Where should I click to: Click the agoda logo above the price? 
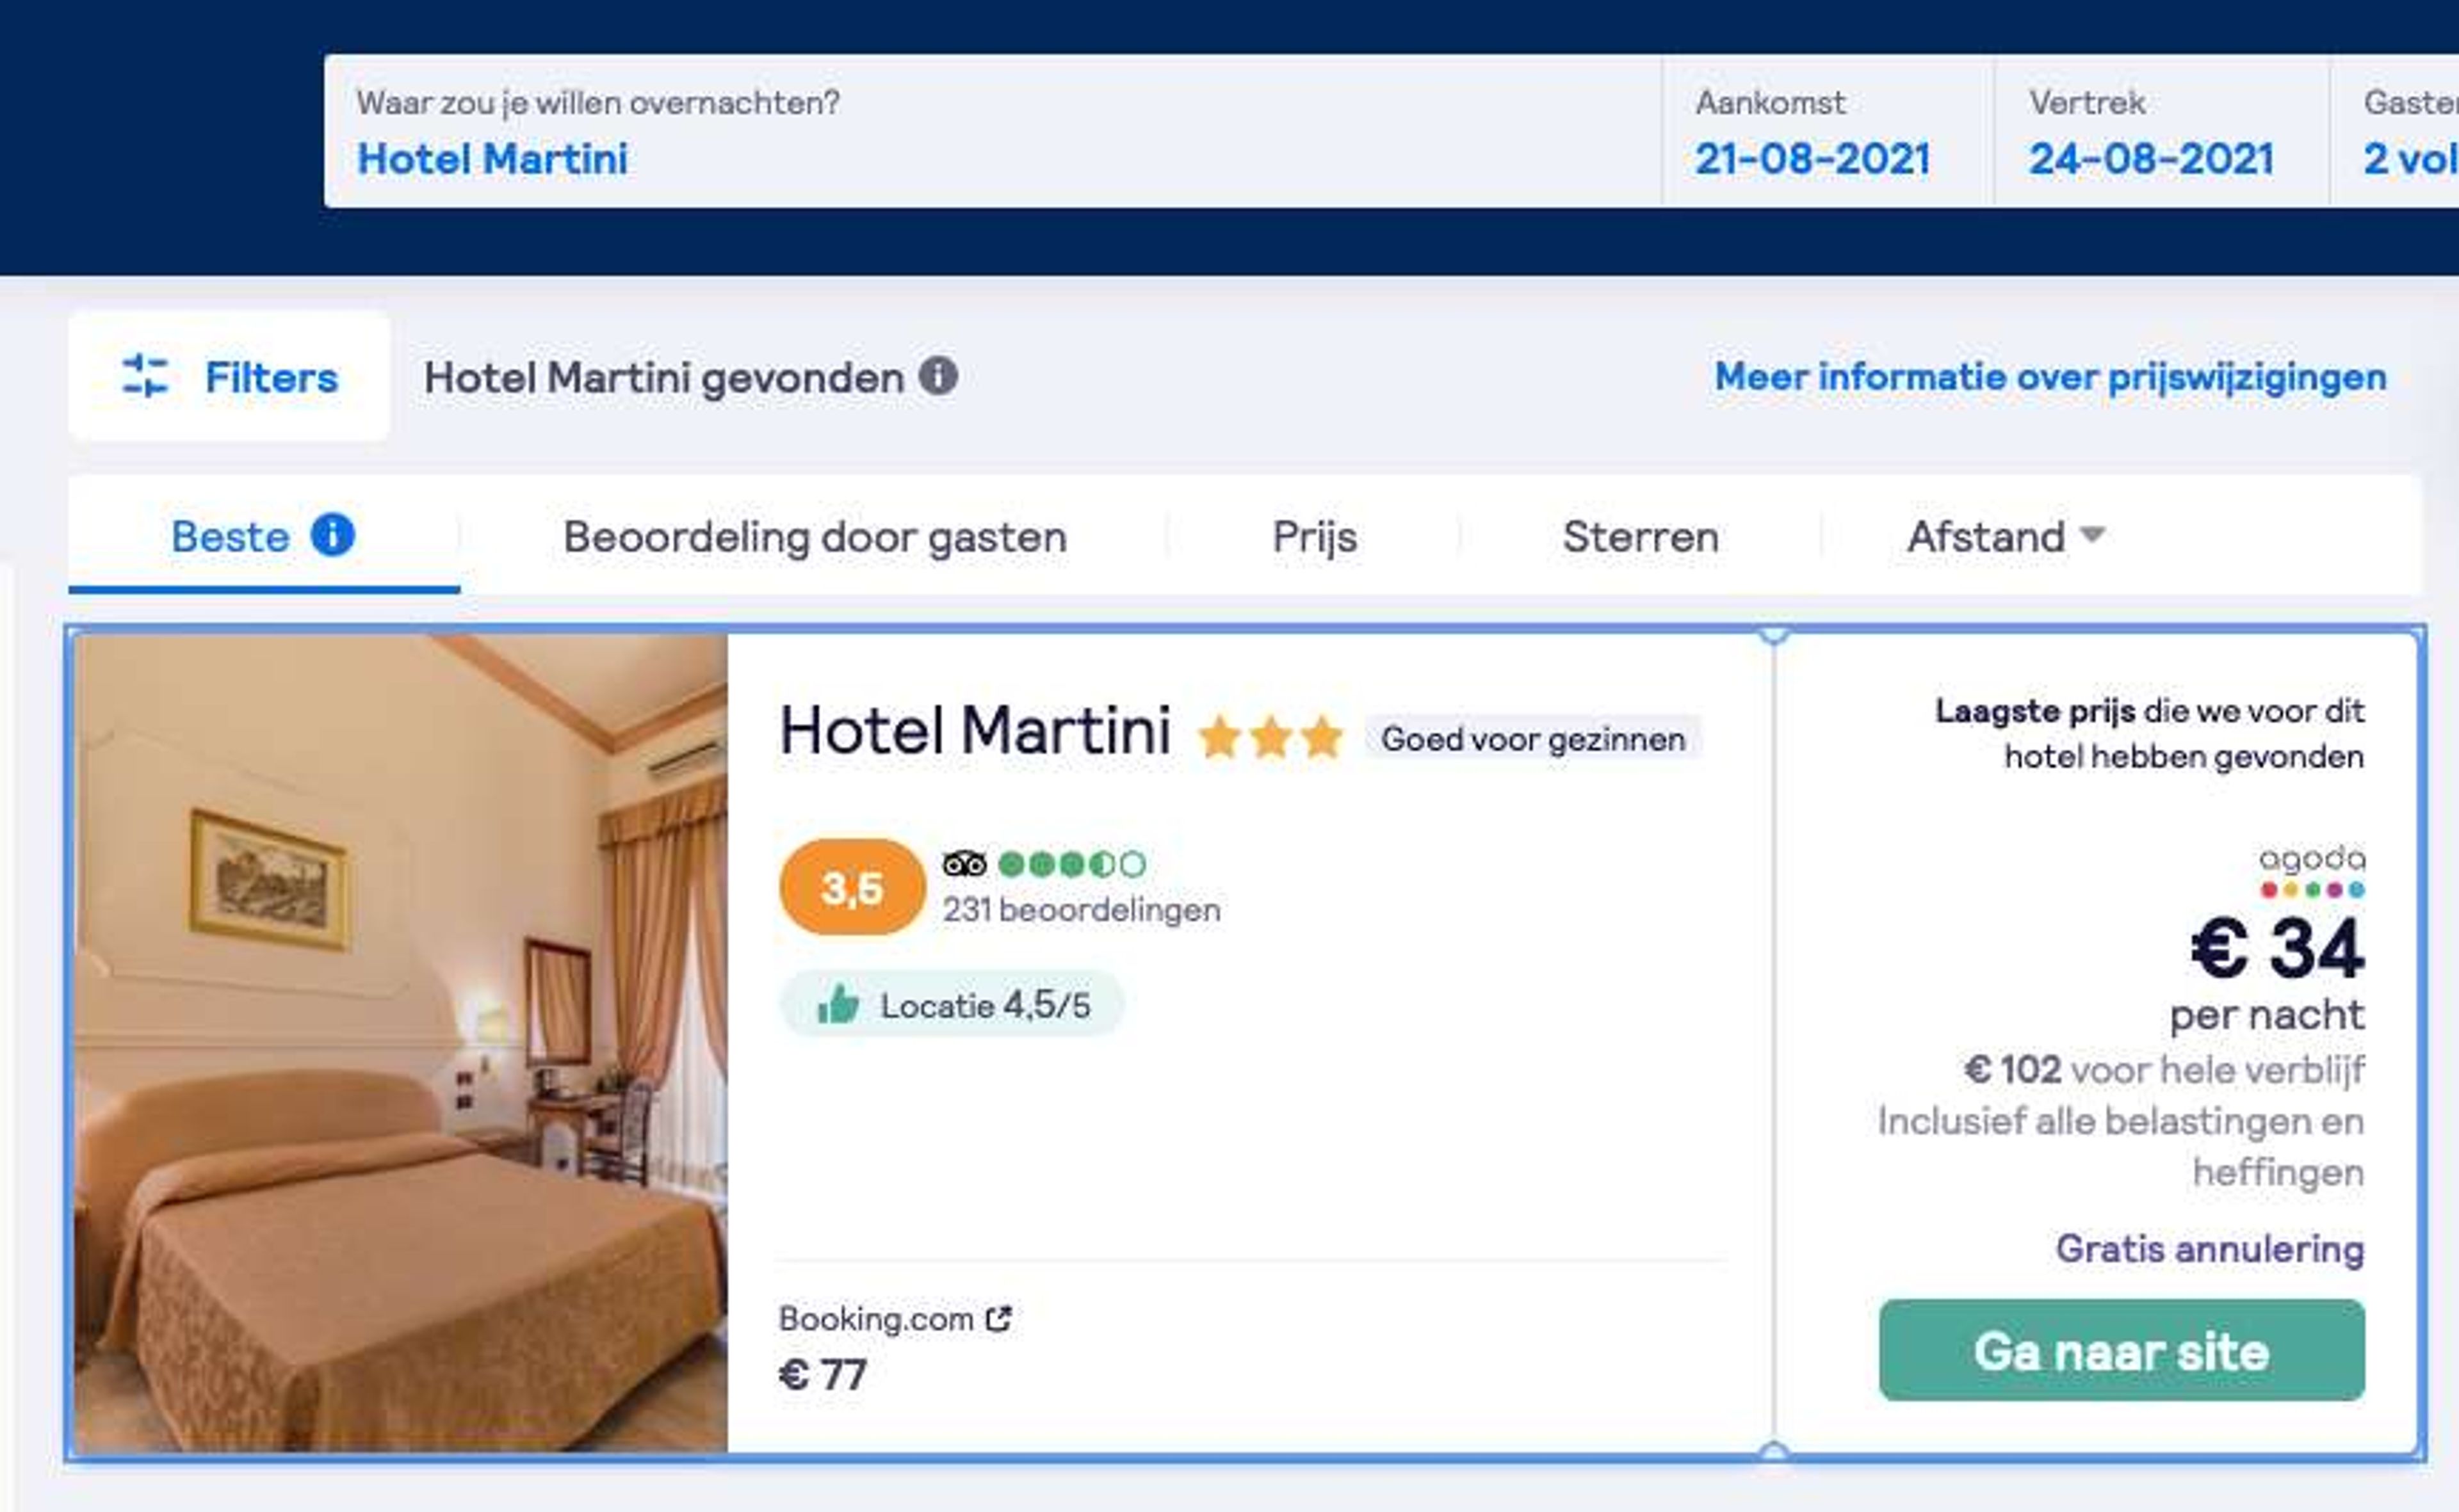[x=2312, y=872]
